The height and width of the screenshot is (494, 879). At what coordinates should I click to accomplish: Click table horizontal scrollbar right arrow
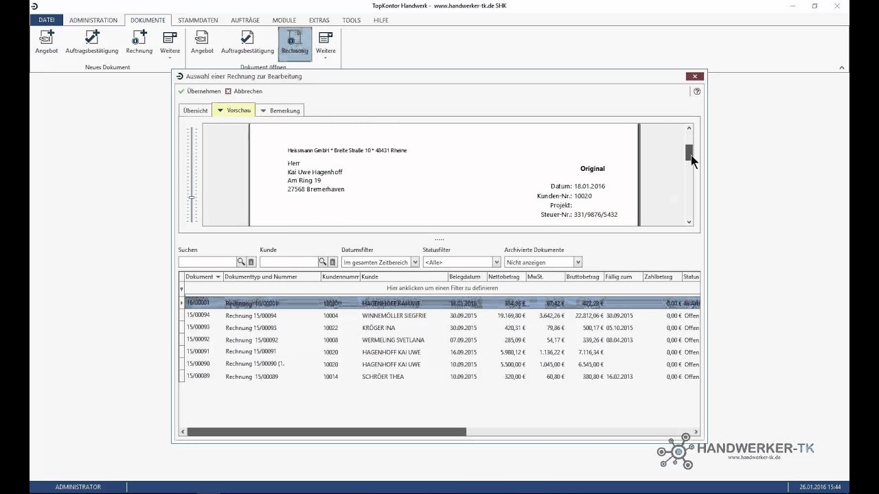click(x=696, y=432)
